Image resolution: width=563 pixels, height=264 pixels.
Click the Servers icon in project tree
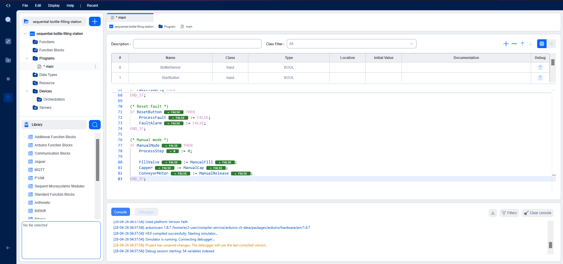(35, 108)
